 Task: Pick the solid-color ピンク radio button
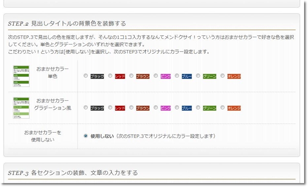coord(156,76)
